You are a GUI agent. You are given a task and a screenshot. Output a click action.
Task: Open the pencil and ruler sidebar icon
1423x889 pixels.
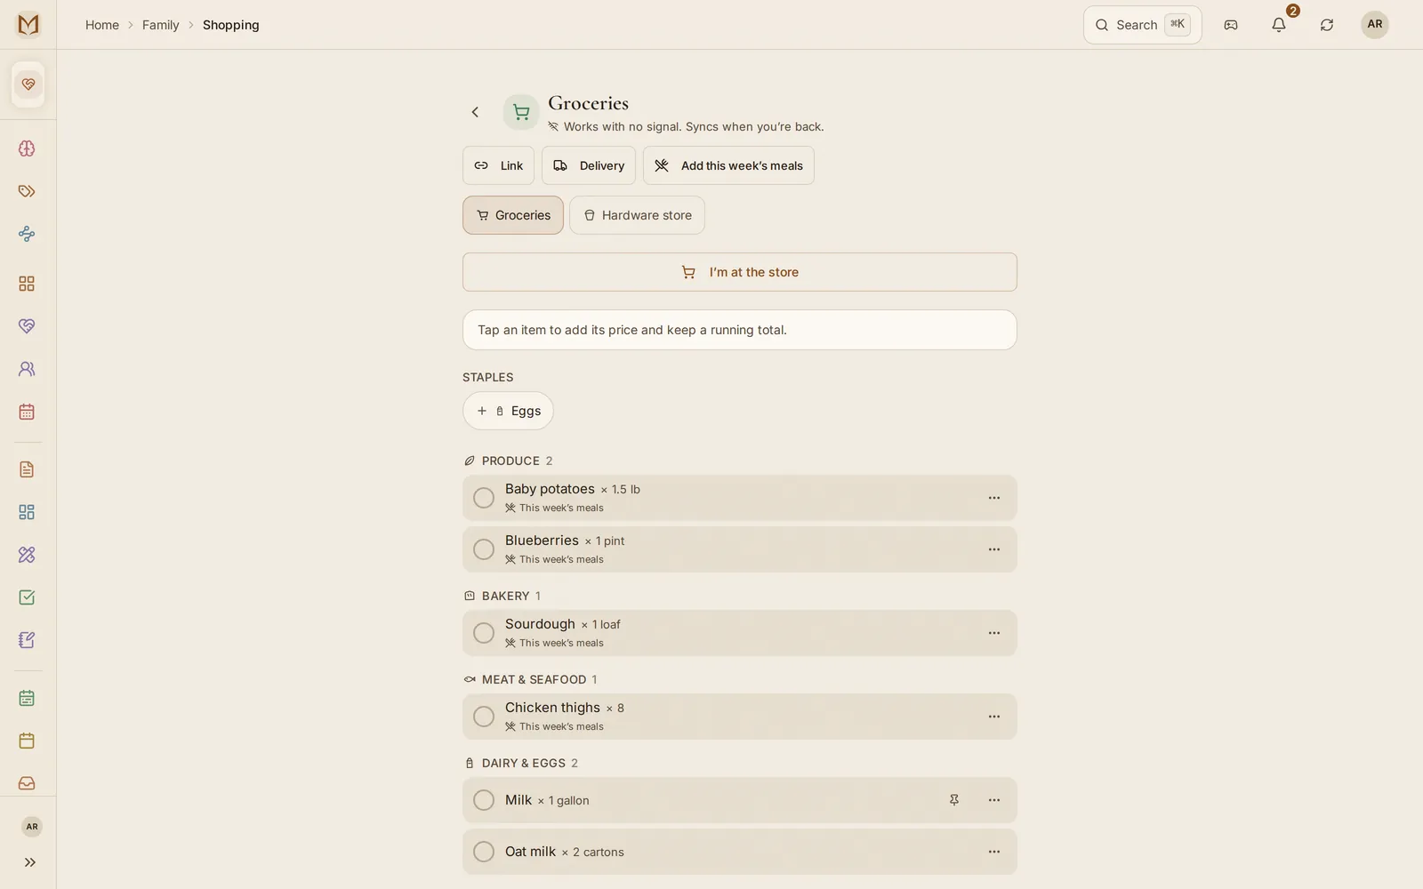(27, 555)
